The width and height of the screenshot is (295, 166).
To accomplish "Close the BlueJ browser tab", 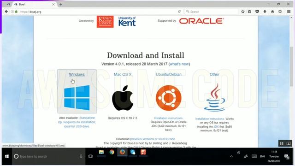I will 53,4.
